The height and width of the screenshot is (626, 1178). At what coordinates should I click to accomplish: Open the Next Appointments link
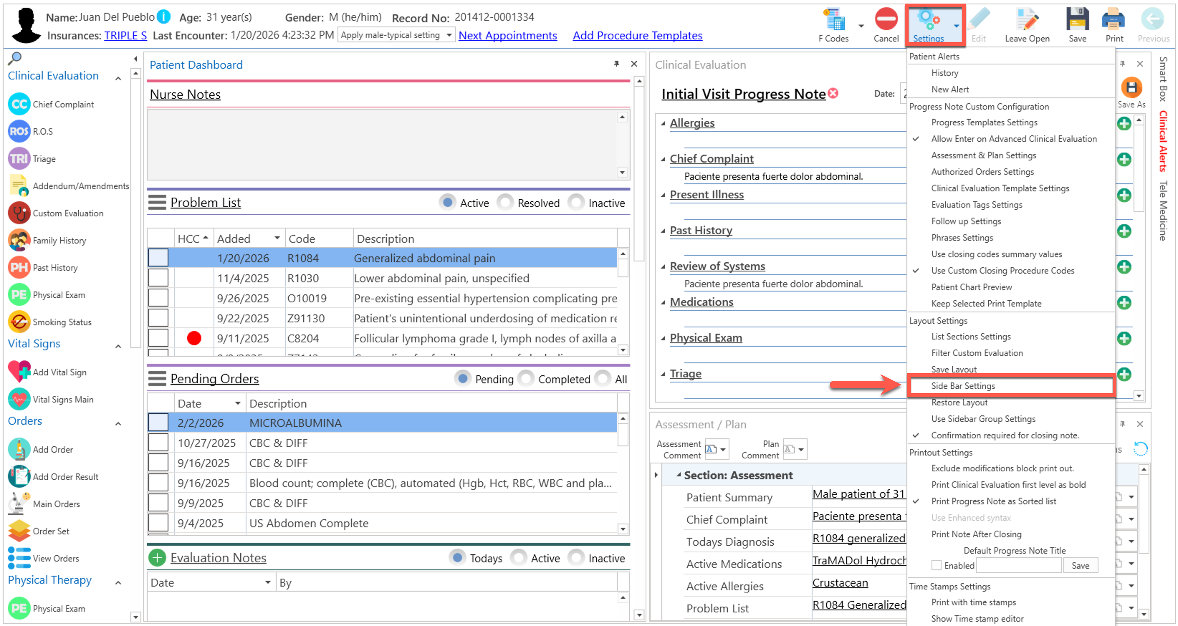pyautogui.click(x=507, y=36)
